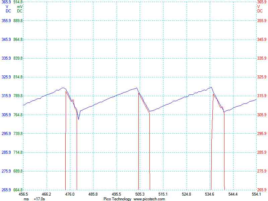Click the blue left axis 305.9 label
The height and width of the screenshot is (201, 268).
[x=6, y=115]
